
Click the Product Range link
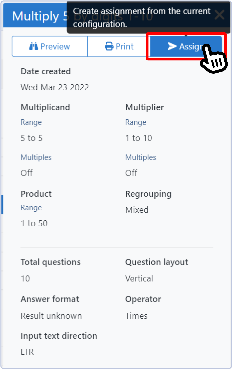pyautogui.click(x=31, y=208)
